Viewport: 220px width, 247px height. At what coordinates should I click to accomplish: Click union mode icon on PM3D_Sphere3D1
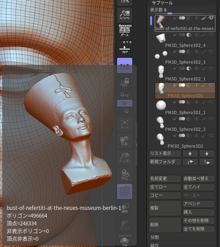tap(182, 85)
